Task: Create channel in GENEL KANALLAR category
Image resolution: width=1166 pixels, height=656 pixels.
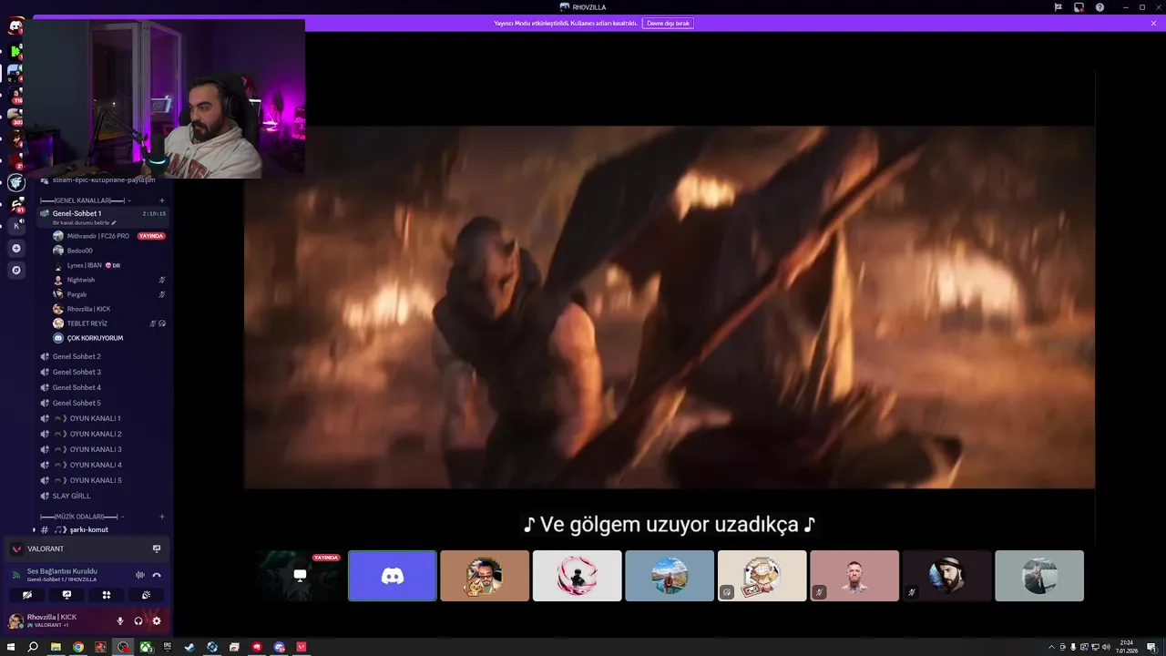Action: [x=162, y=200]
